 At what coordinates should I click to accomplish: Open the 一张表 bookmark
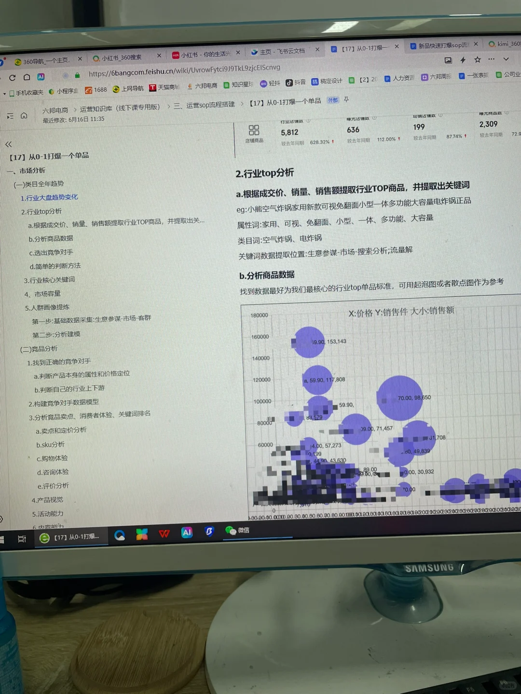pos(474,76)
